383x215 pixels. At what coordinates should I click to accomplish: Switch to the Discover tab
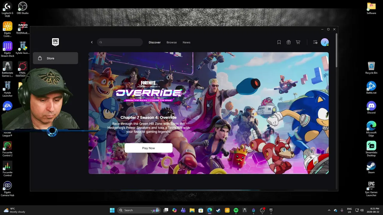[x=155, y=42]
